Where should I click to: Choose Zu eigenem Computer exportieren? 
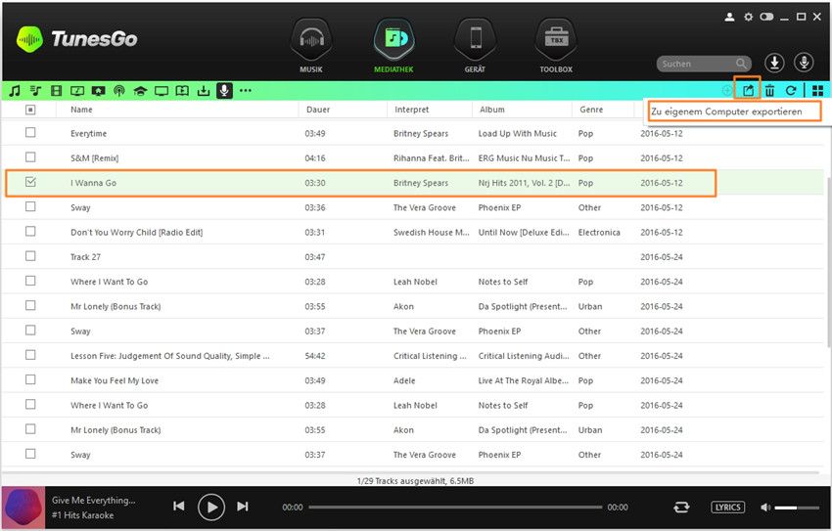732,111
